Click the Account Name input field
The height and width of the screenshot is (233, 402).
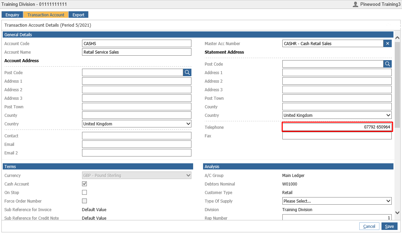coord(137,52)
